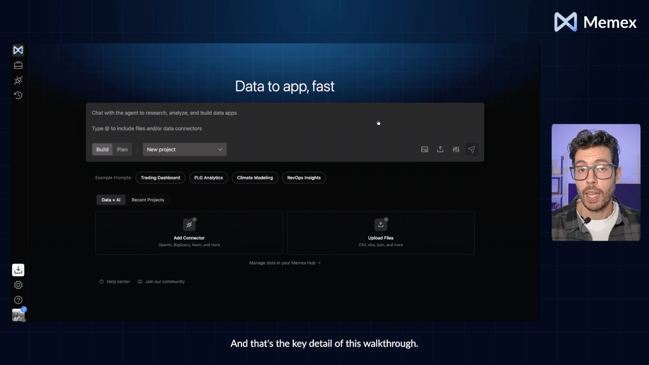
Task: Click the "Data to app, fast" heading
Action: (285, 86)
